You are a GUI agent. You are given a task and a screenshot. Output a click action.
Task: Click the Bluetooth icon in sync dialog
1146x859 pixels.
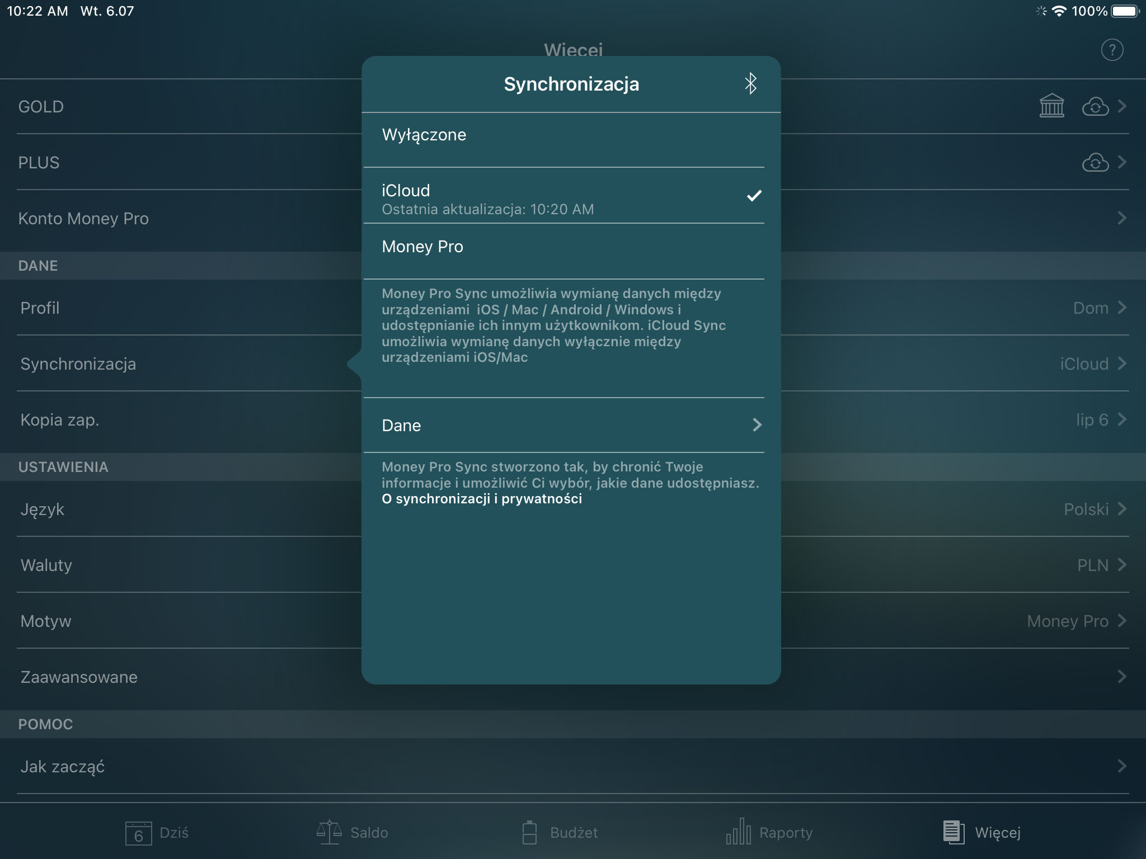pyautogui.click(x=750, y=83)
